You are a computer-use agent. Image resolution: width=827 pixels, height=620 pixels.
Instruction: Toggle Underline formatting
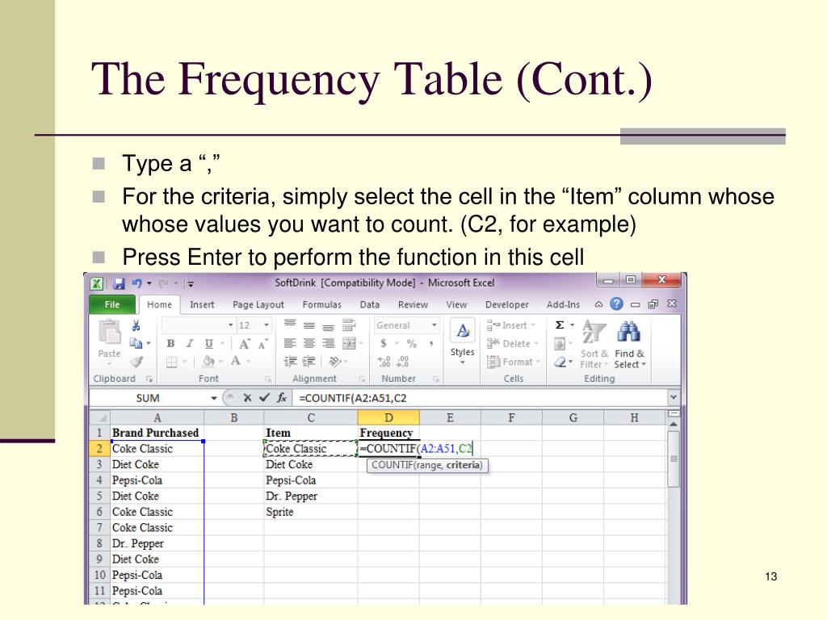pyautogui.click(x=209, y=344)
